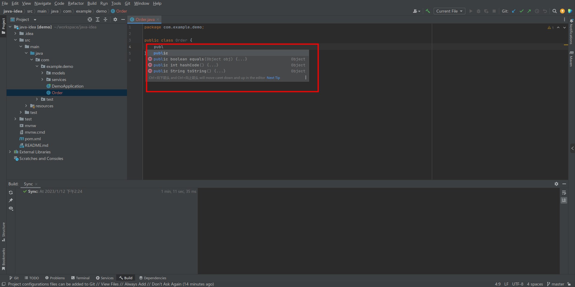Click the Reload sync icon in Build panel
Image resolution: width=575 pixels, height=287 pixels.
[11, 193]
